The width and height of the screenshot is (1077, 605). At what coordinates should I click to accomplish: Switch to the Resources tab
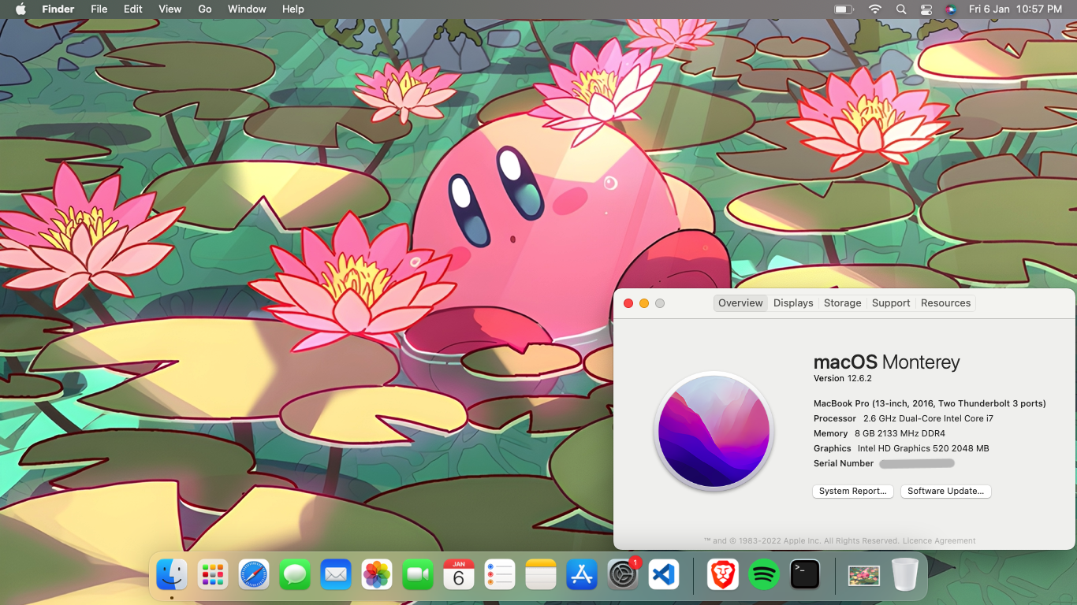945,303
